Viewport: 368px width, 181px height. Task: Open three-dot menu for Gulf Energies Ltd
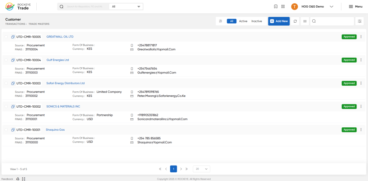(x=361, y=60)
